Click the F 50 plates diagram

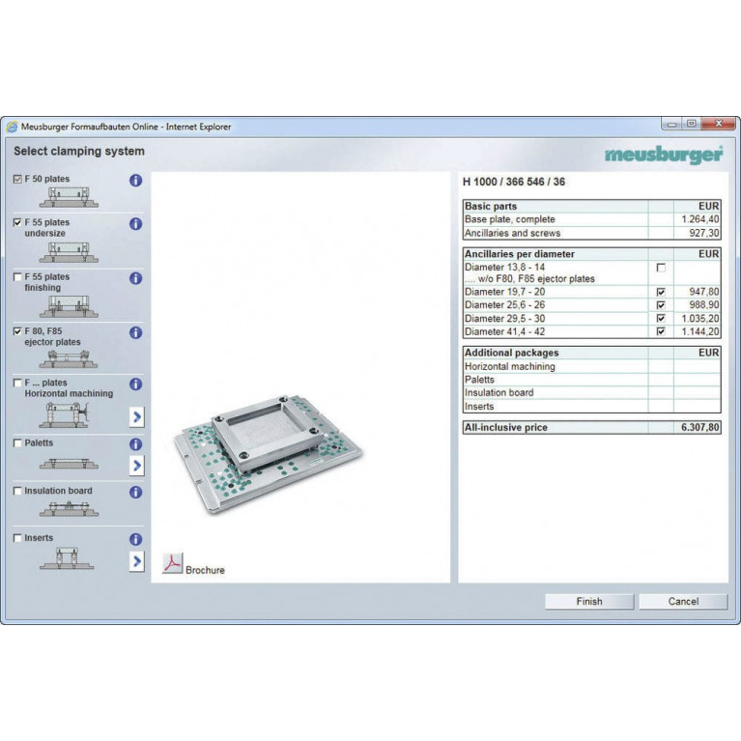pos(69,197)
